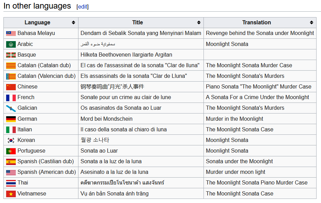Select the Vietnamese flag icon

(x=11, y=193)
